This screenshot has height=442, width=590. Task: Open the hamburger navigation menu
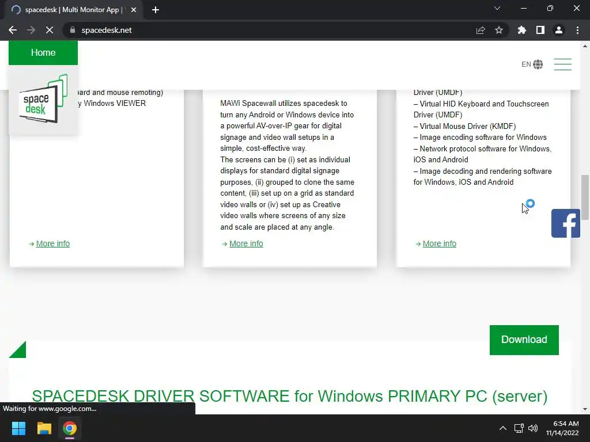click(563, 64)
